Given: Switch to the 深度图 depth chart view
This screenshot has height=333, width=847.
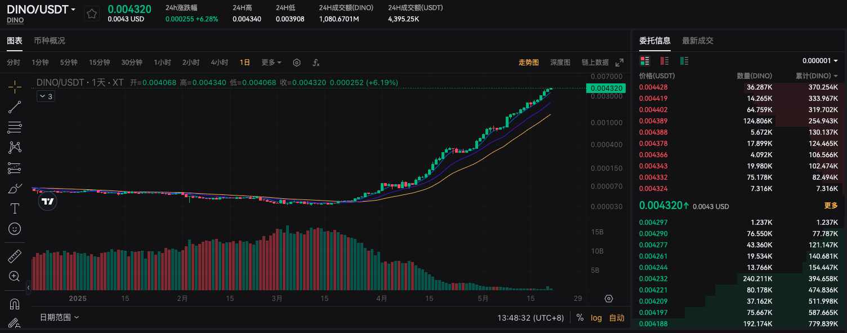Looking at the screenshot, I should (560, 63).
